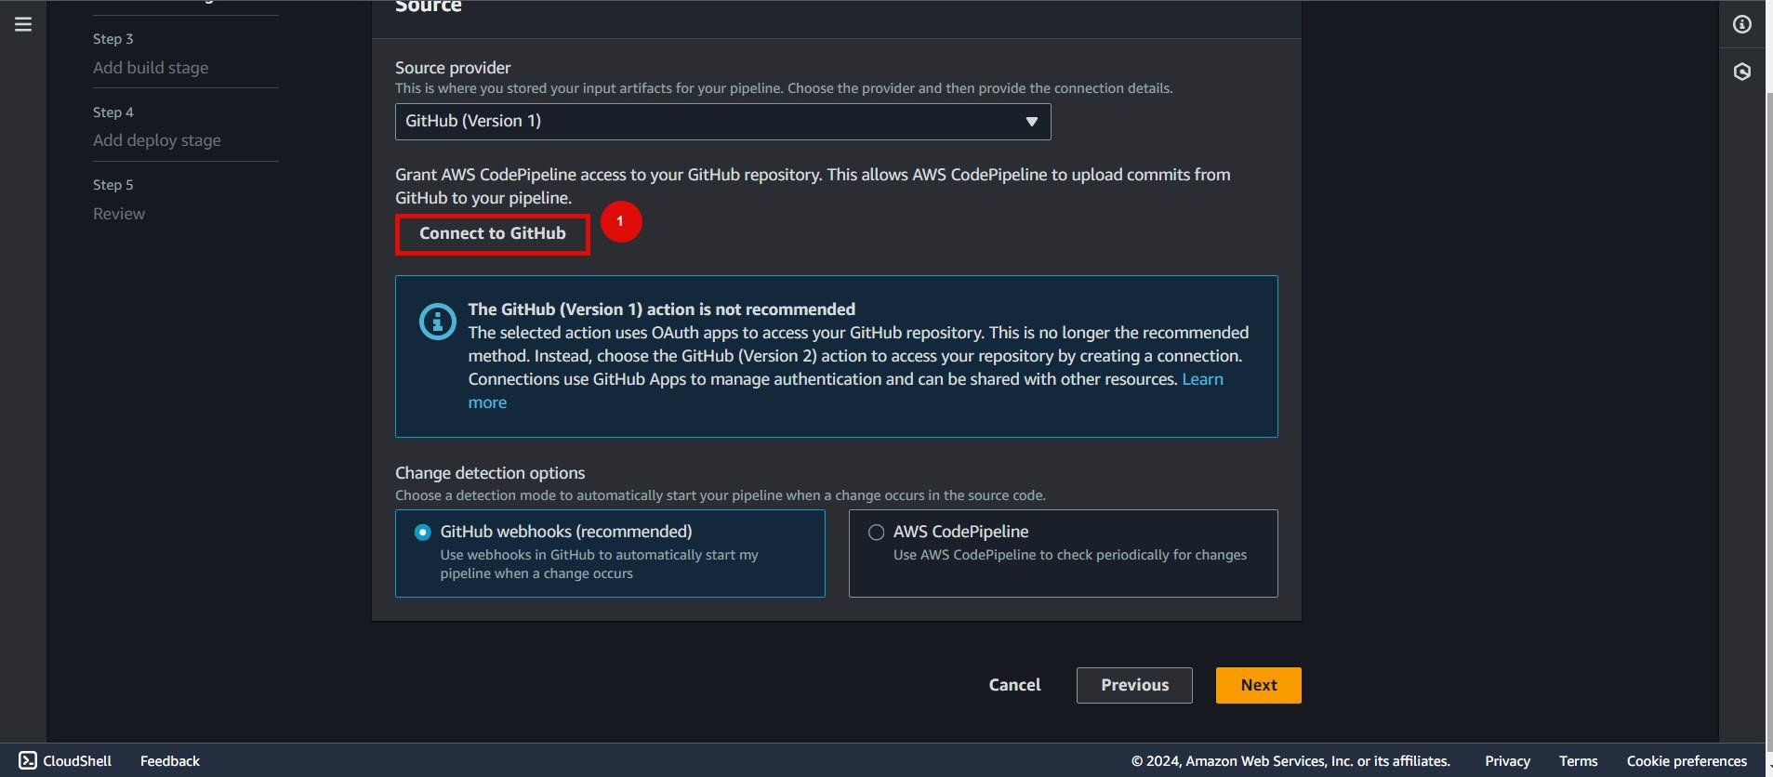Open the Source provider dropdown

point(722,122)
